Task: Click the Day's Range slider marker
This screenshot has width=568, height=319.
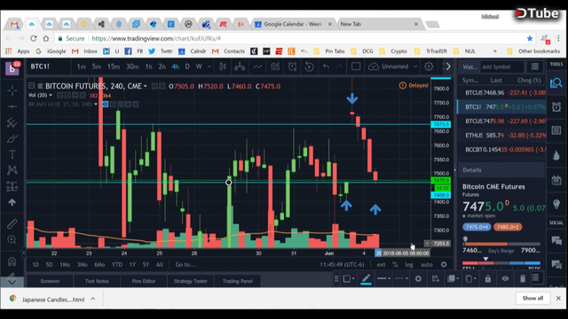Action: click(x=465, y=239)
